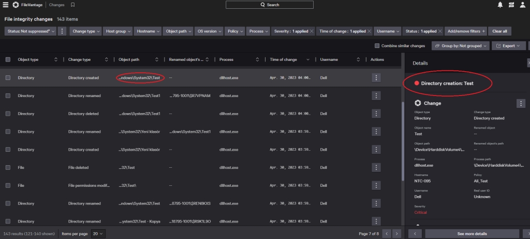Click the top Search input field
530x239 pixels.
point(269,5)
